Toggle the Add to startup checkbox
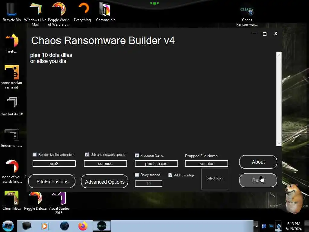The image size is (309, 232). pyautogui.click(x=170, y=175)
